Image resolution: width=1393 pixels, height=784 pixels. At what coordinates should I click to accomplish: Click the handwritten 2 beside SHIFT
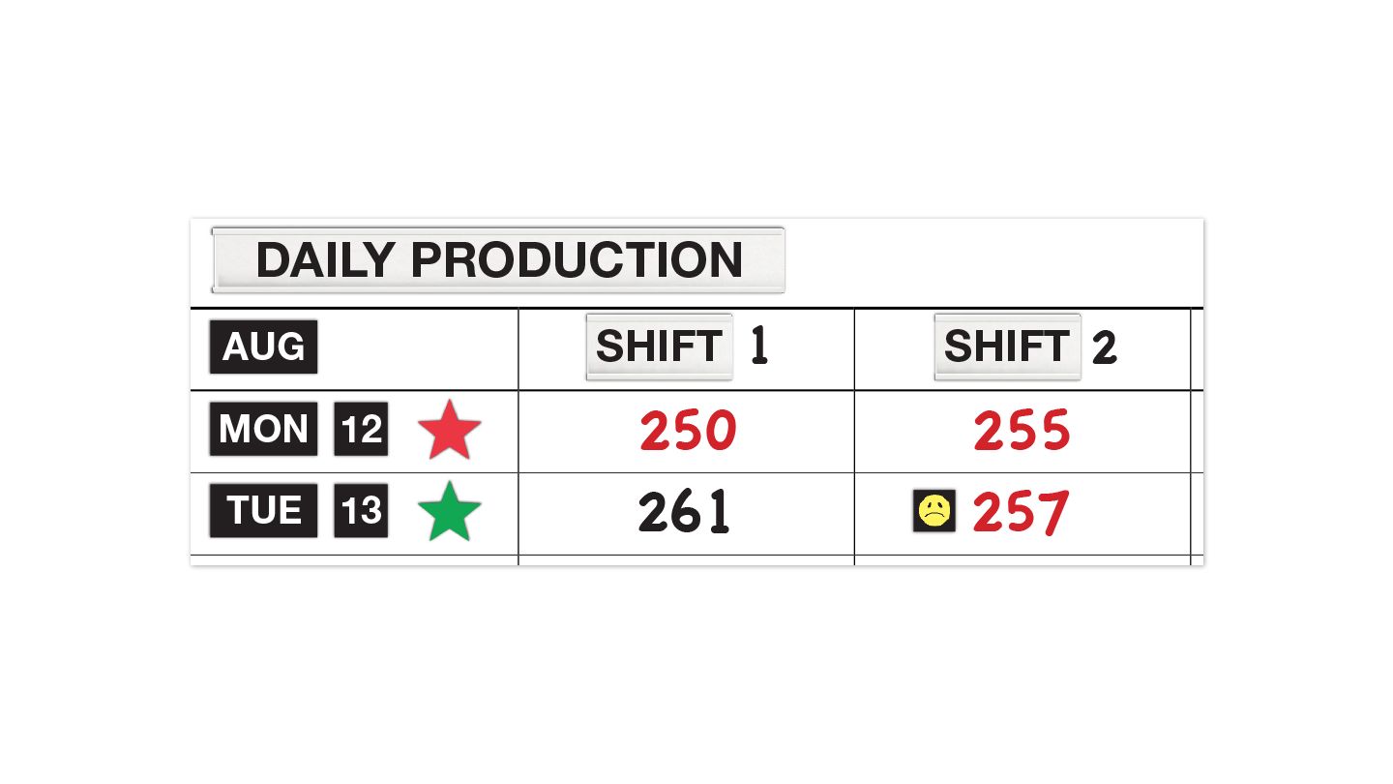pos(1104,348)
